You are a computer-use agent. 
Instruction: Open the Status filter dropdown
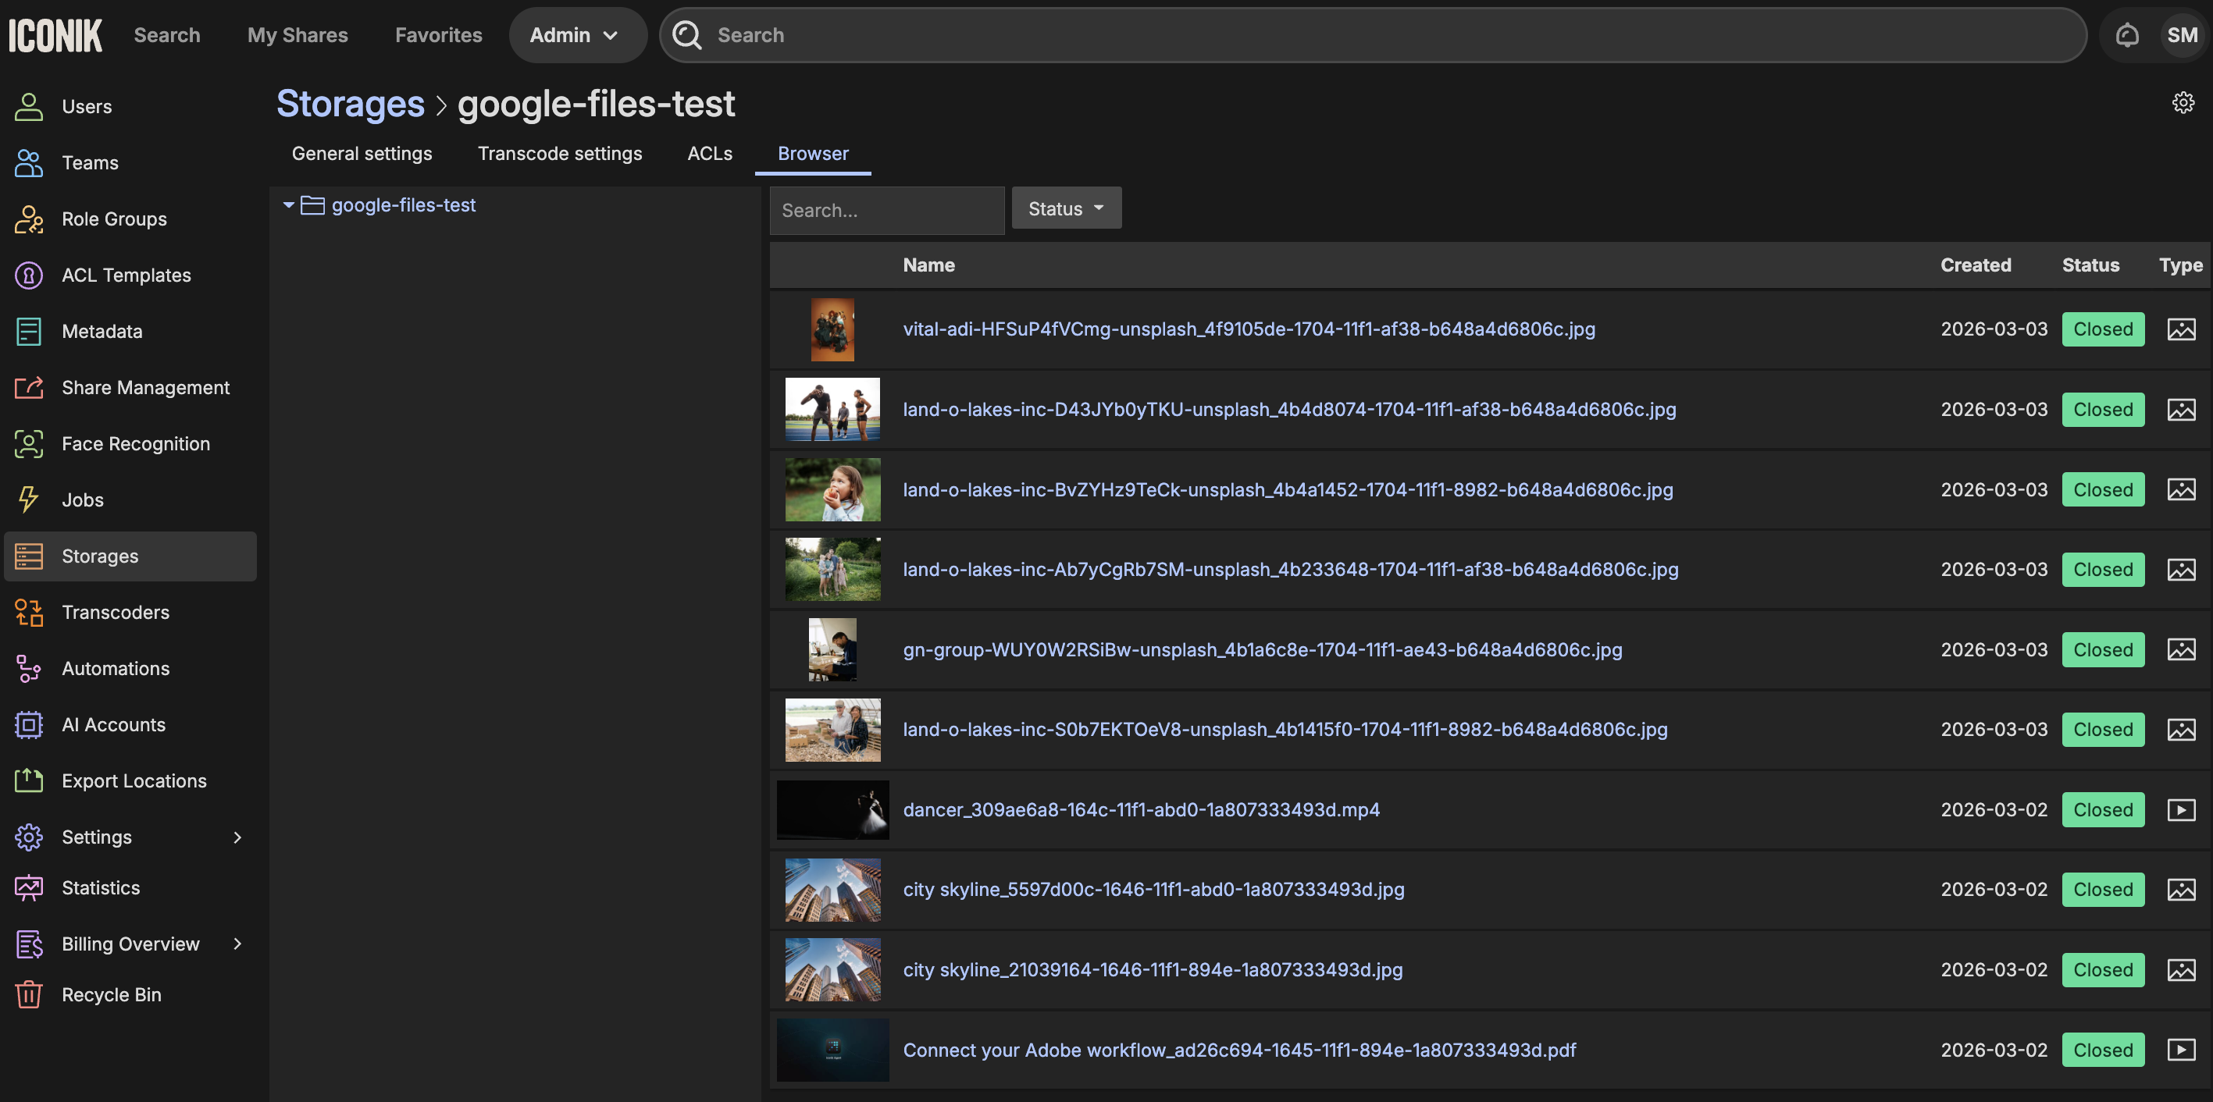coord(1065,208)
